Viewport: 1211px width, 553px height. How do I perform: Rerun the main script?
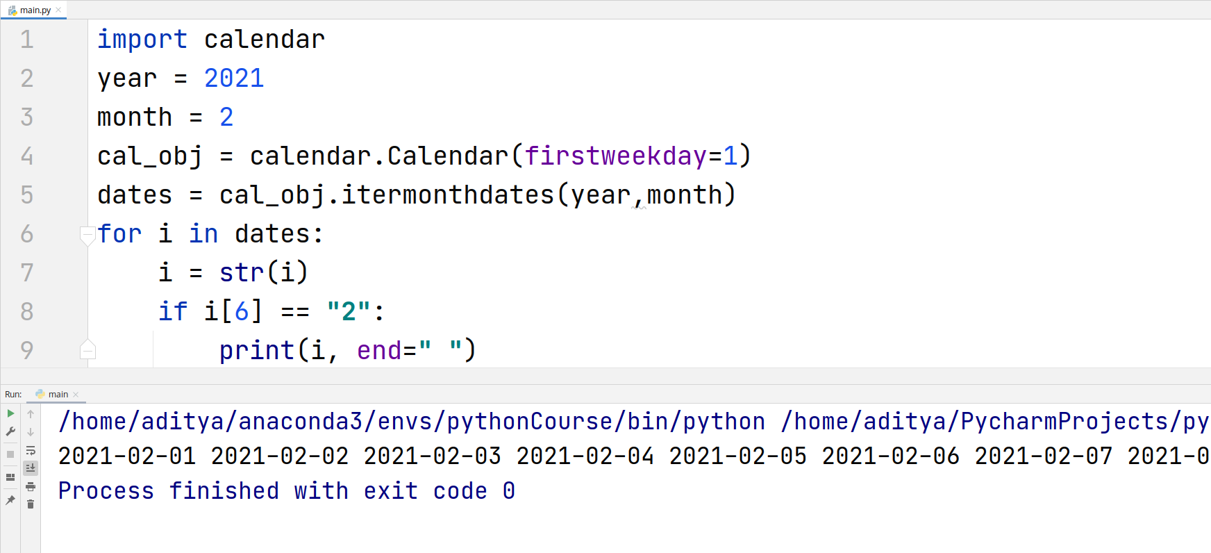[x=10, y=414]
